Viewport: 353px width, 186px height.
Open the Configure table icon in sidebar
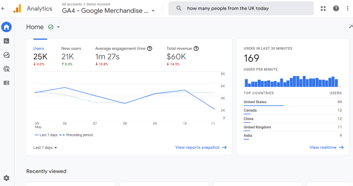click(6, 83)
